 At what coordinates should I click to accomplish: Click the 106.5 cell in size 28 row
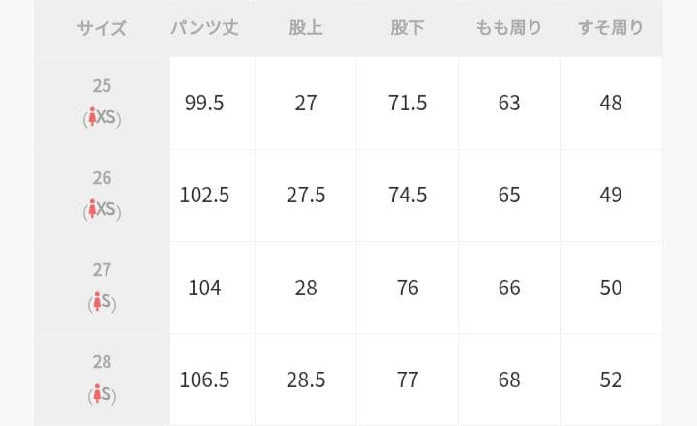click(204, 380)
